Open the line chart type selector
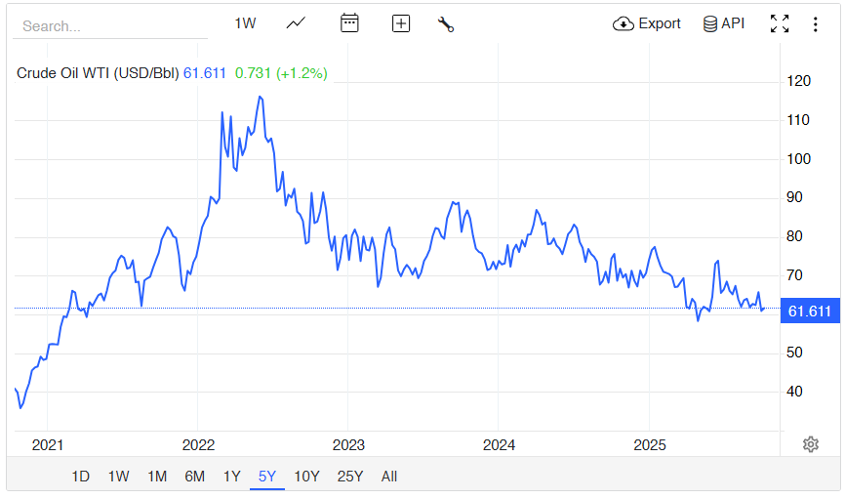 (296, 23)
